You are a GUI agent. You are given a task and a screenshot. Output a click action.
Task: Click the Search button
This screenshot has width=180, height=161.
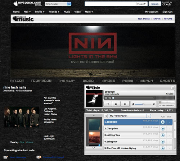(155, 4)
